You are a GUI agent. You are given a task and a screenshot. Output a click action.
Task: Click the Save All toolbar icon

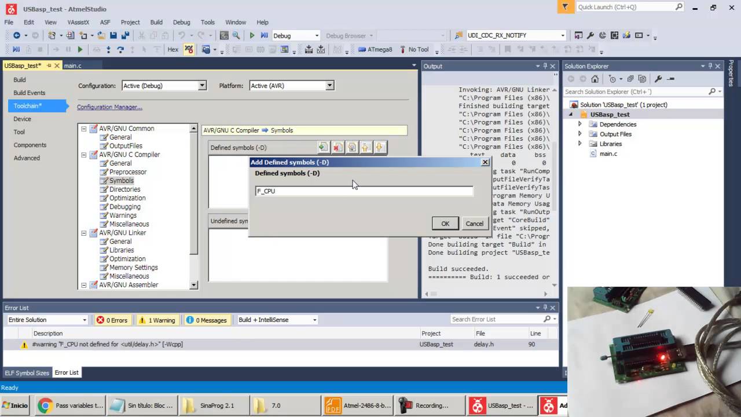[x=124, y=35]
